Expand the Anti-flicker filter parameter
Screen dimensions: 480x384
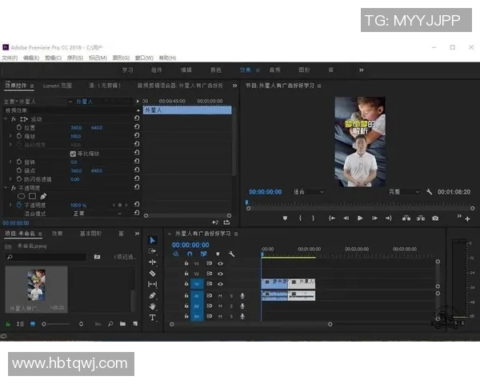[10, 179]
